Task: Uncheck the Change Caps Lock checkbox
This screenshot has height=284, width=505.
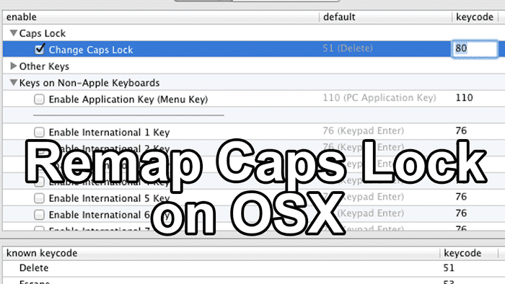Action: (x=39, y=49)
